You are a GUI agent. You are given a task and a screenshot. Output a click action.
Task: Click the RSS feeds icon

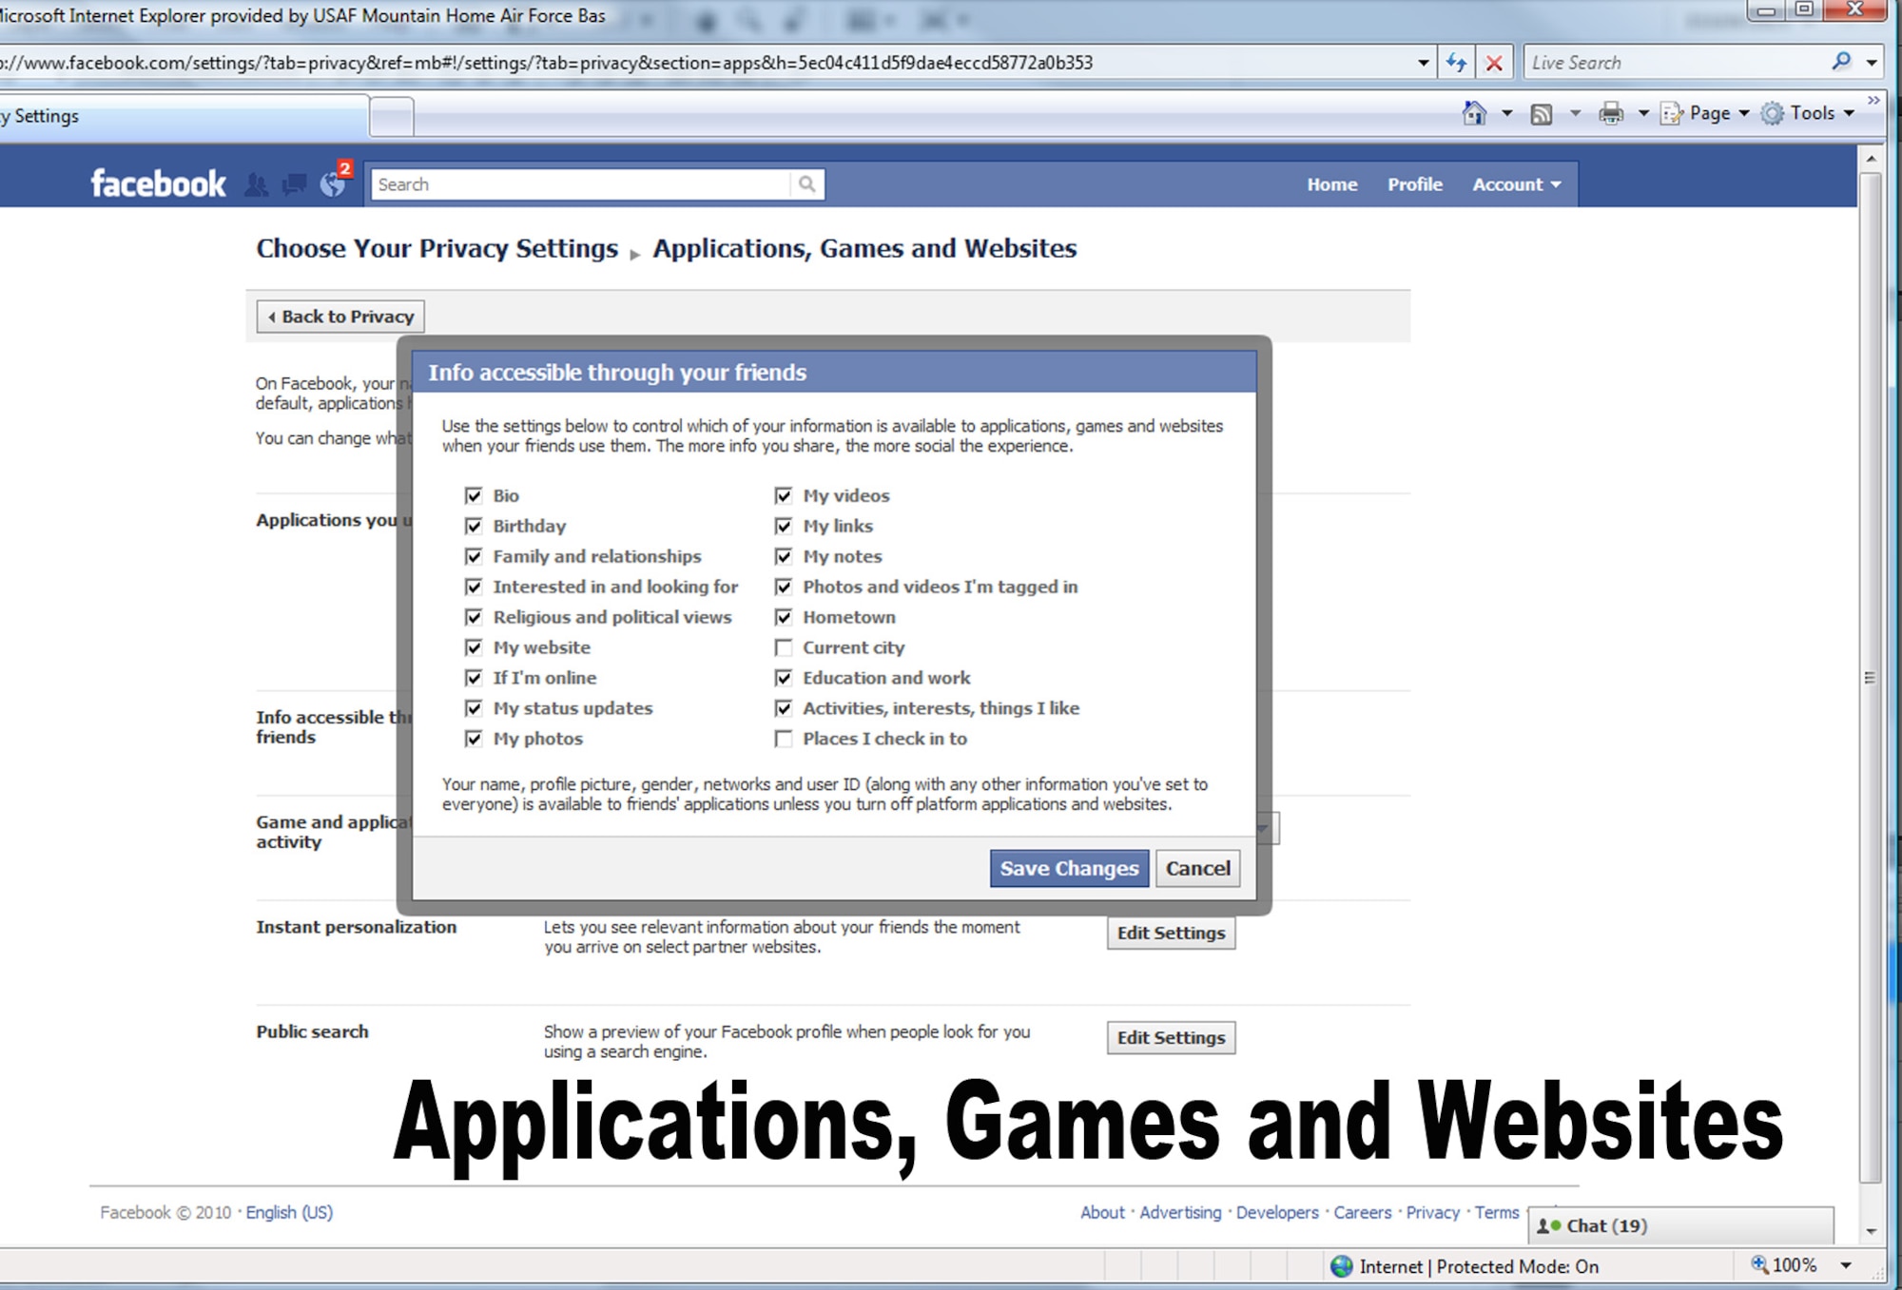1542,114
